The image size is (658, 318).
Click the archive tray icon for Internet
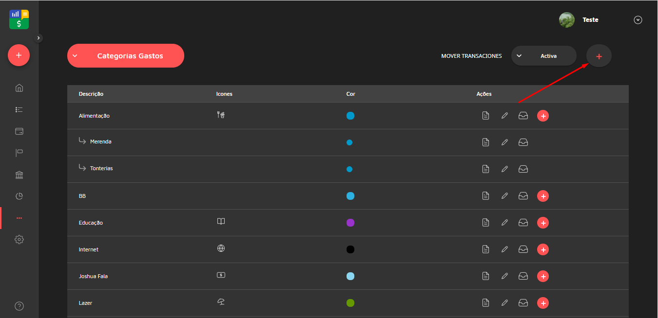tap(523, 249)
